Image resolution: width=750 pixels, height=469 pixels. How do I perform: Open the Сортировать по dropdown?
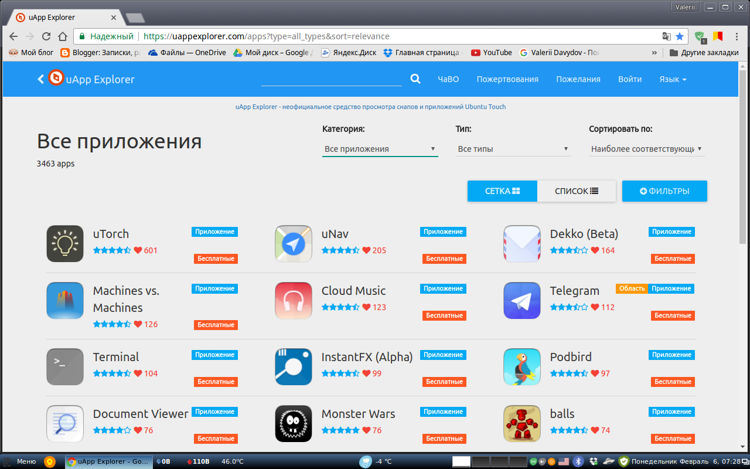pyautogui.click(x=647, y=149)
